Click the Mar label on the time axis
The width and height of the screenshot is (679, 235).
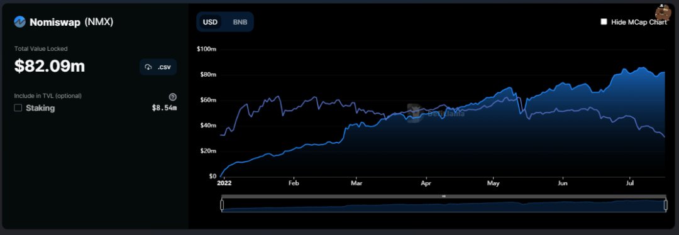(x=356, y=183)
